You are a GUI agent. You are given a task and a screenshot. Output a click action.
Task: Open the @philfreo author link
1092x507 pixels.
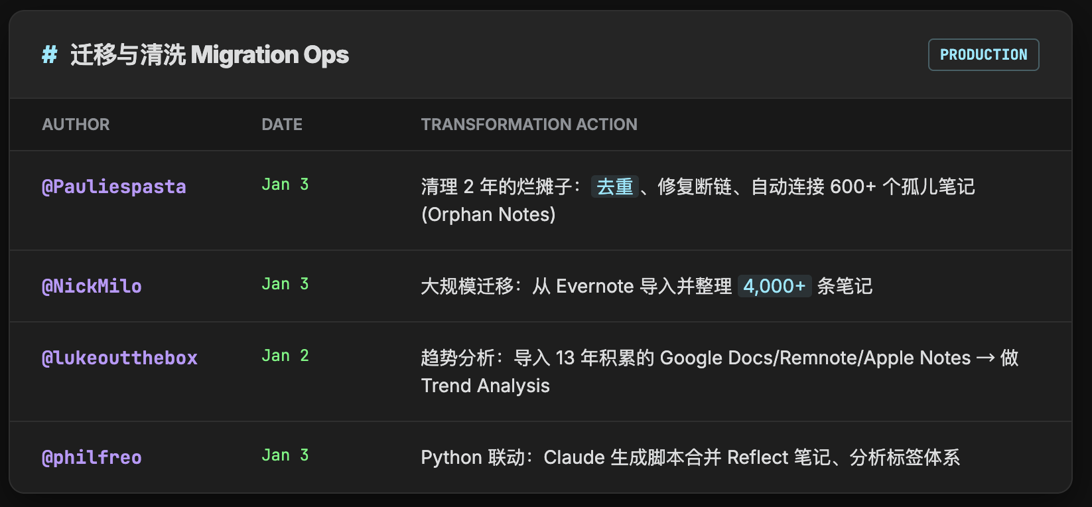point(92,458)
